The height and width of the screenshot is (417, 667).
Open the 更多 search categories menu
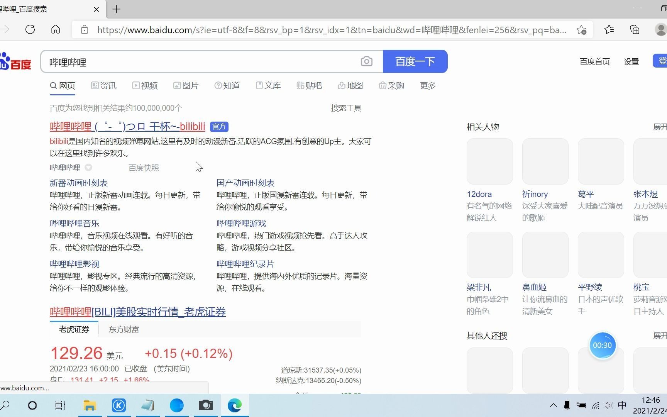(428, 85)
